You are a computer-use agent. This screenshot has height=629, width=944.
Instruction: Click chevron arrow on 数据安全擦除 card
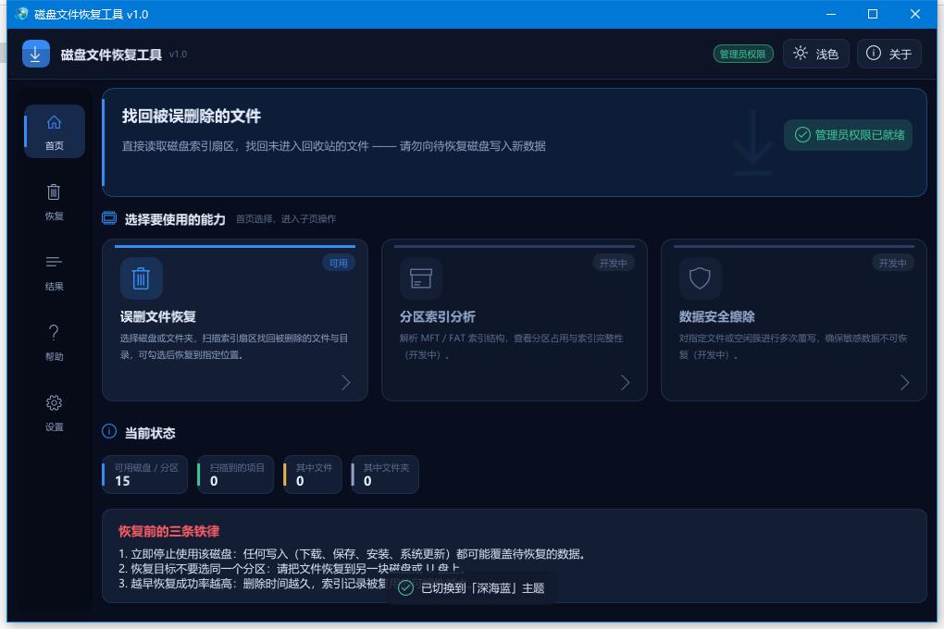pos(904,382)
